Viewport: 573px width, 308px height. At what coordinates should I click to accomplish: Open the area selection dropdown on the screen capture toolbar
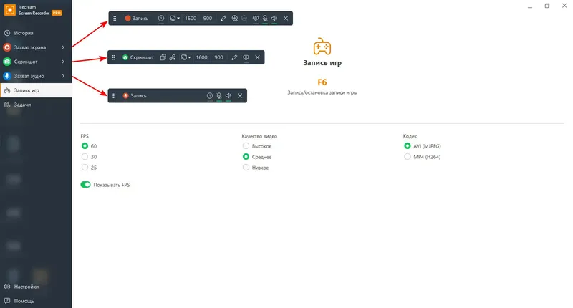pos(175,19)
